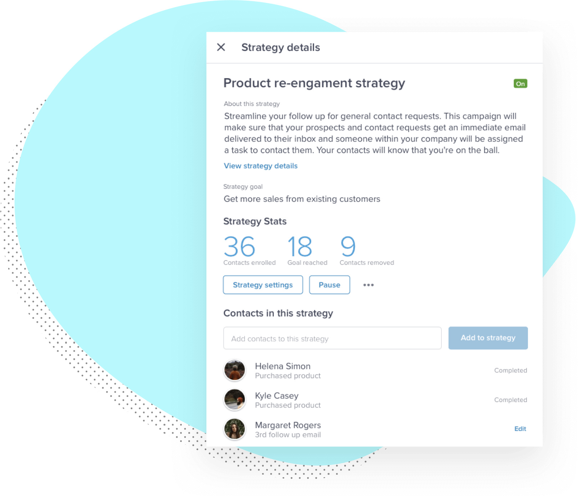View the 36 Contacts enrolled stat

249,250
